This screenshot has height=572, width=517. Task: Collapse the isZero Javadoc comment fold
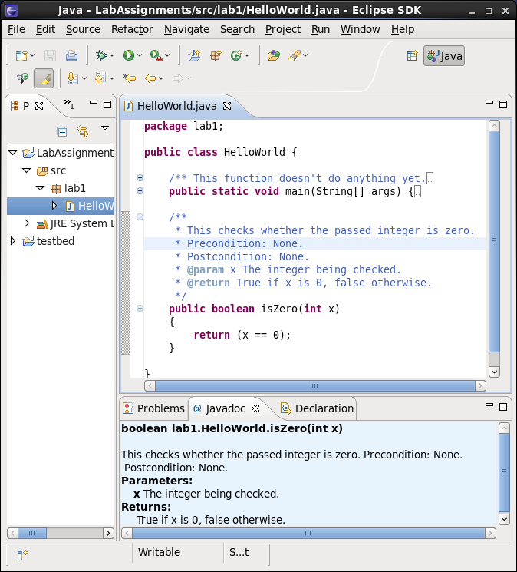pos(140,217)
